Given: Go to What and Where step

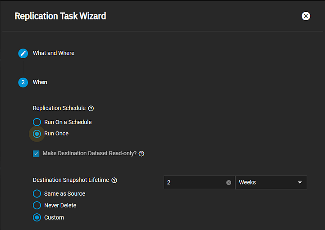Looking at the screenshot, I should pos(53,53).
